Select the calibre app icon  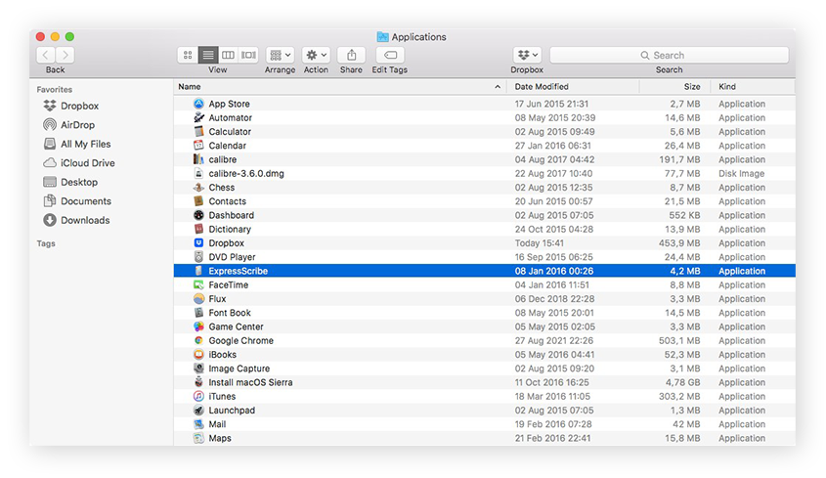[x=198, y=159]
